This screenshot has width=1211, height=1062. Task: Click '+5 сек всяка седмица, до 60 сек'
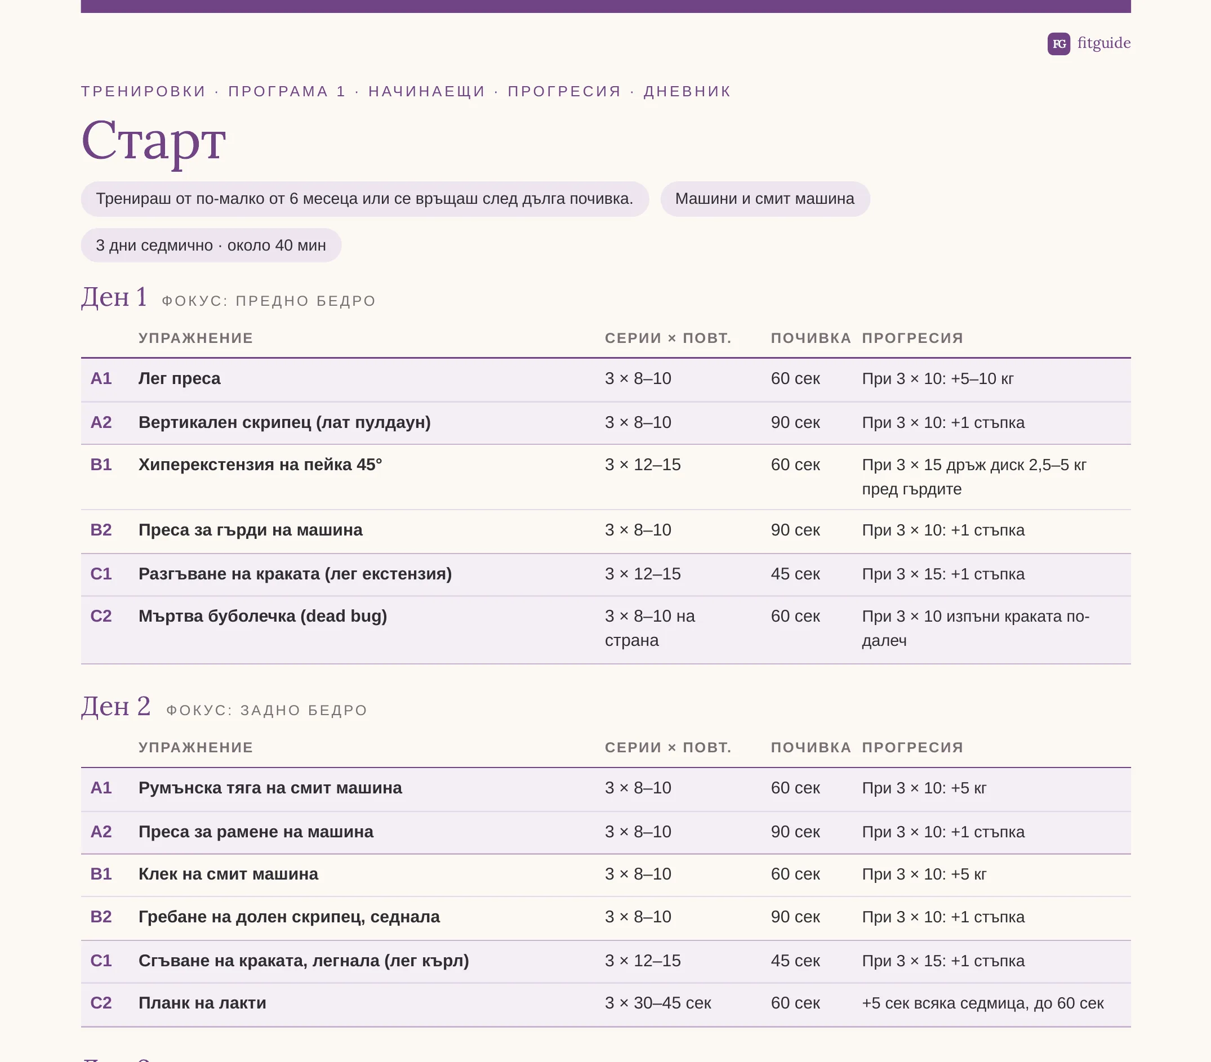pyautogui.click(x=983, y=1003)
